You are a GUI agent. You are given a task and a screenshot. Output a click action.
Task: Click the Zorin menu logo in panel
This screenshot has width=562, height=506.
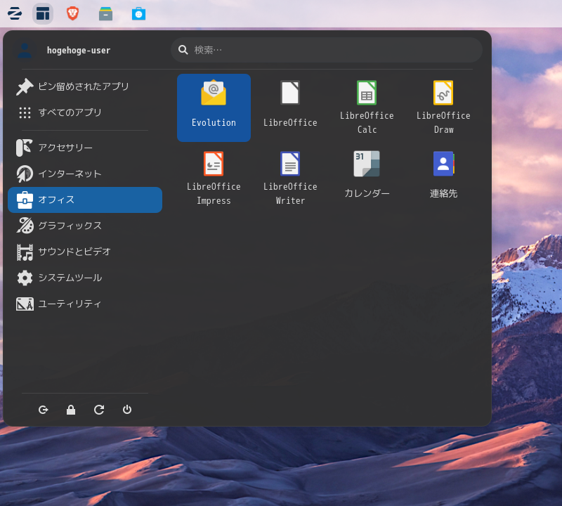(15, 13)
